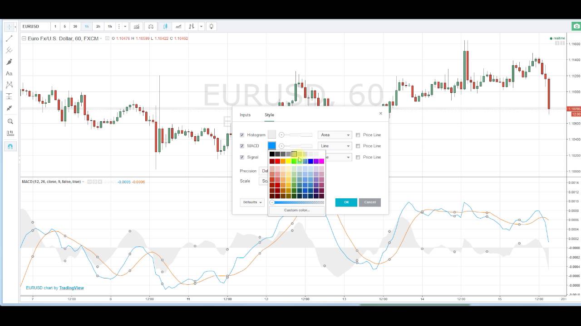The width and height of the screenshot is (581, 326).
Task: Enable Price Line for Signal
Action: pos(358,157)
